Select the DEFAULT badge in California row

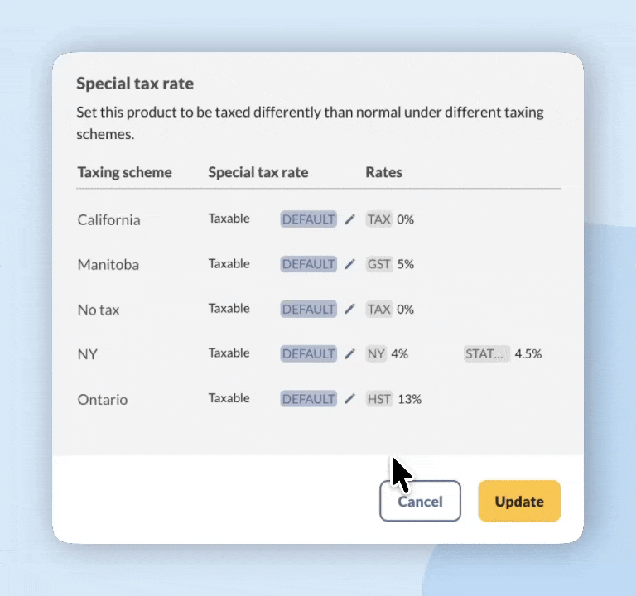pos(308,219)
